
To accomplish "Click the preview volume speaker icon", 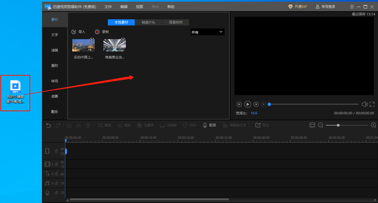I will (x=365, y=104).
